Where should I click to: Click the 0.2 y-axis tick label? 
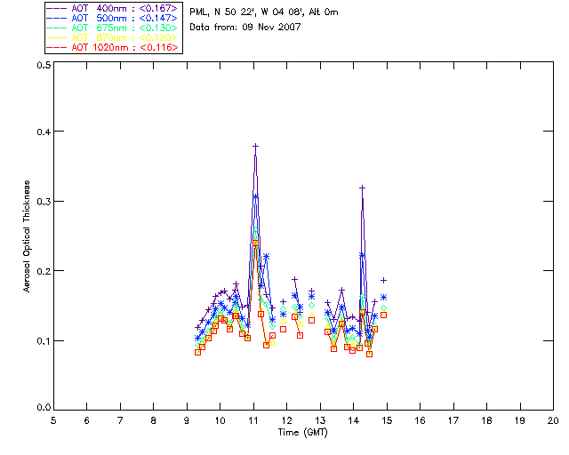click(x=44, y=271)
